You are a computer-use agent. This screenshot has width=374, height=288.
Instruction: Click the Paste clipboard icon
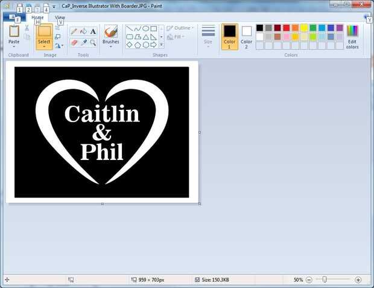14,31
